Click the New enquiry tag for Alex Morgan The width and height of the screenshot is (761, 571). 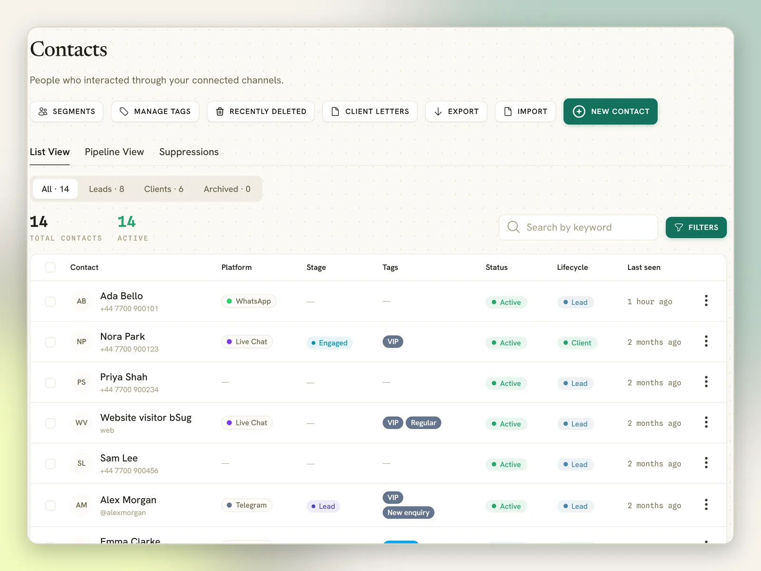pyautogui.click(x=409, y=512)
